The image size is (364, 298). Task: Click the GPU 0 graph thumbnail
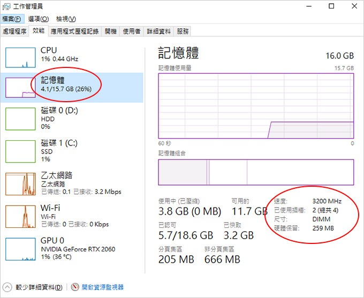[x=20, y=249]
